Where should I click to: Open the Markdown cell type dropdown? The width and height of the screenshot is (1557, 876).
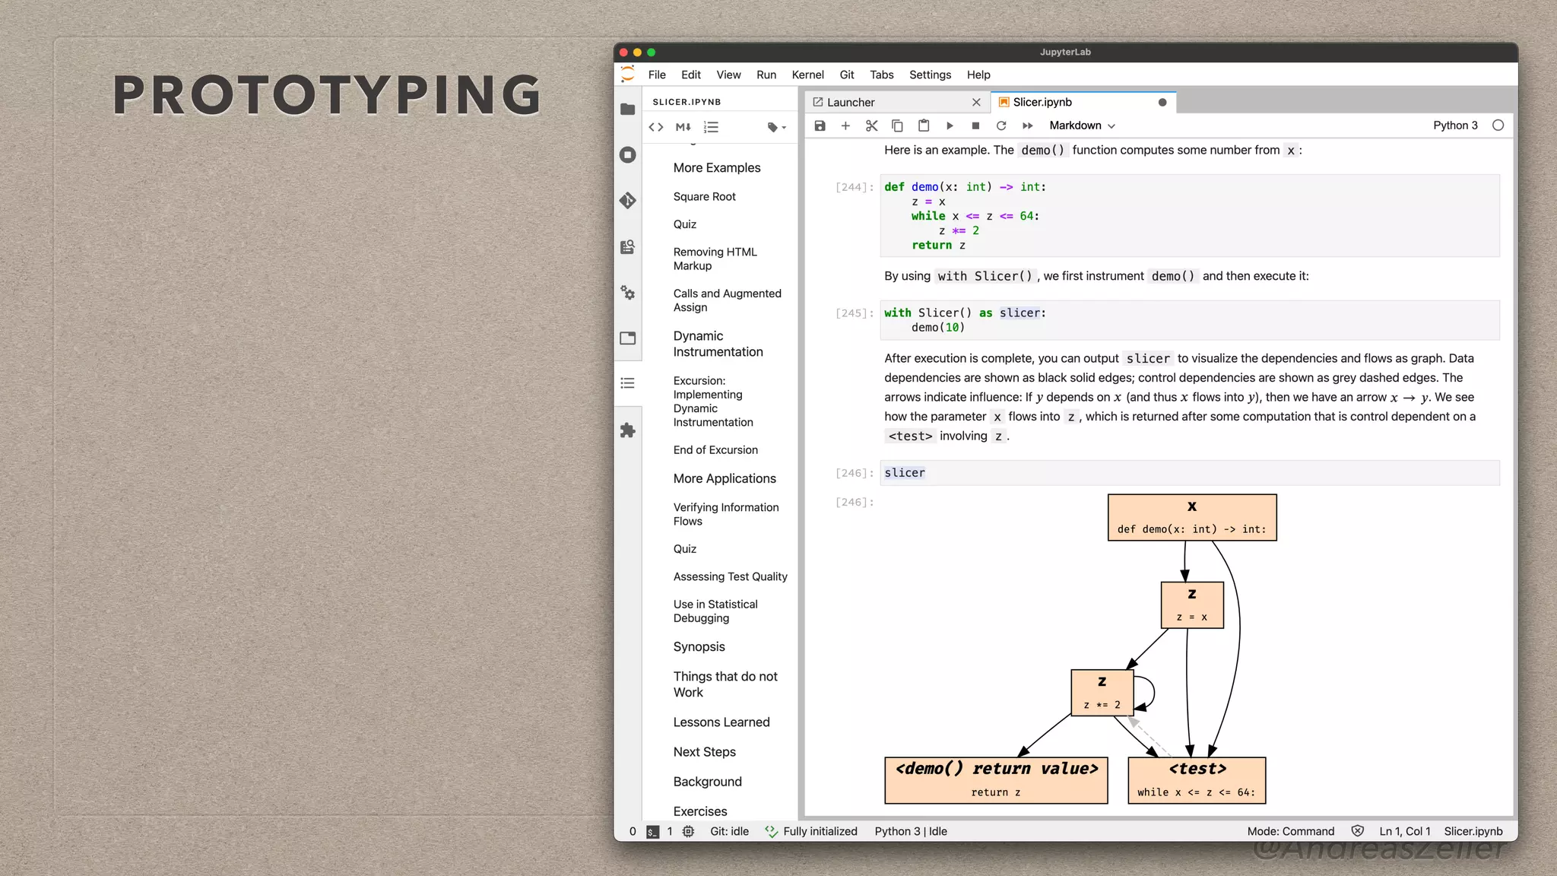[x=1082, y=125]
